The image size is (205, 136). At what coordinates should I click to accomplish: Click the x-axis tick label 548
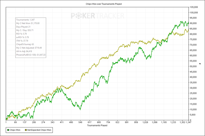click(80, 122)
